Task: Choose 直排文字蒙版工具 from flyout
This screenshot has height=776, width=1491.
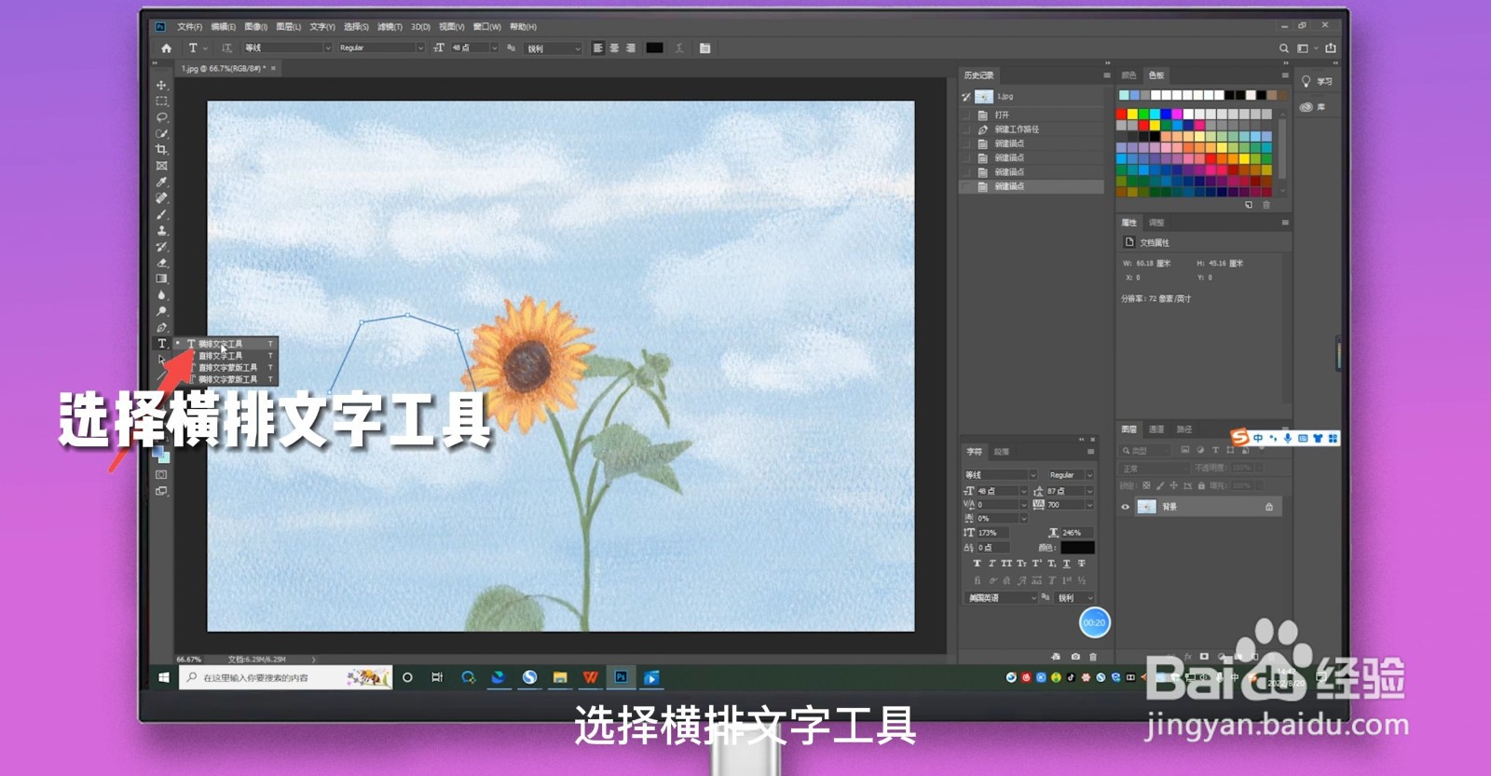Action: tap(227, 367)
